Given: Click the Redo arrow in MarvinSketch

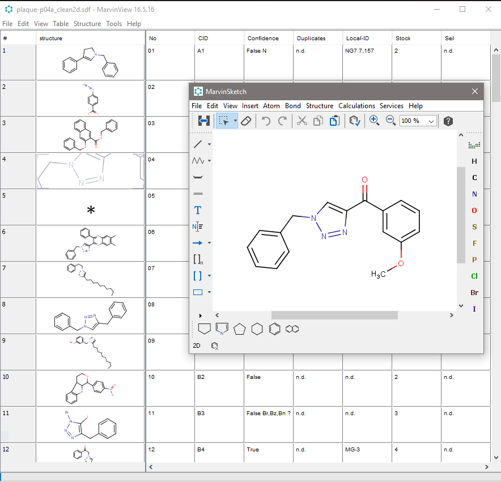Looking at the screenshot, I should pyautogui.click(x=282, y=121).
